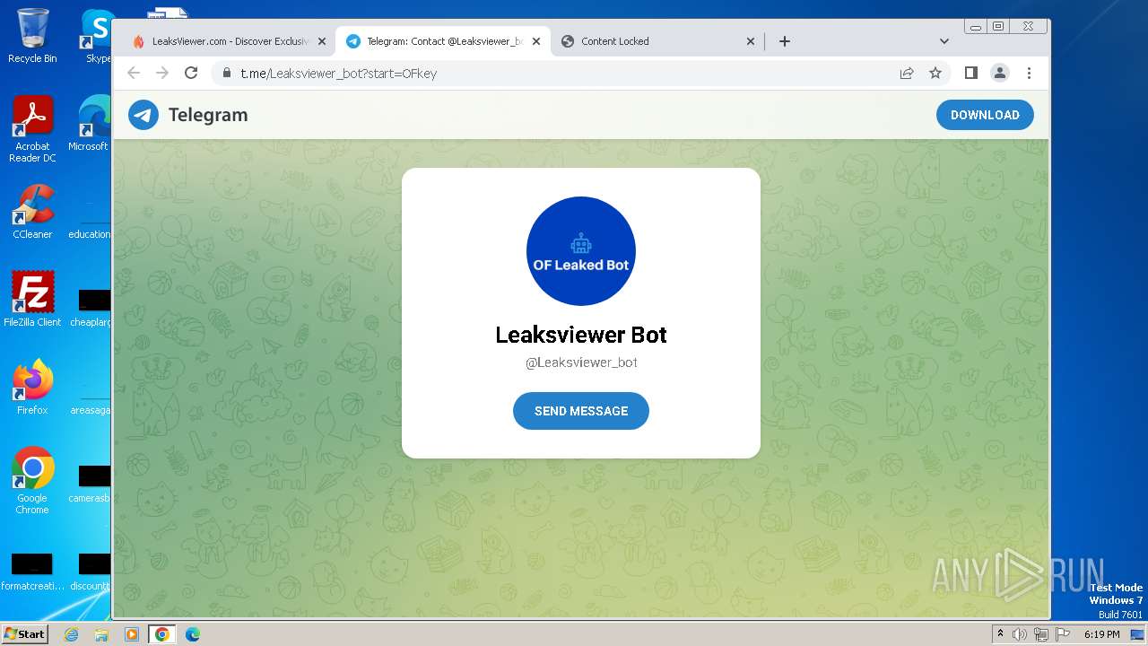Open Firefox desktop shortcut

[x=32, y=387]
